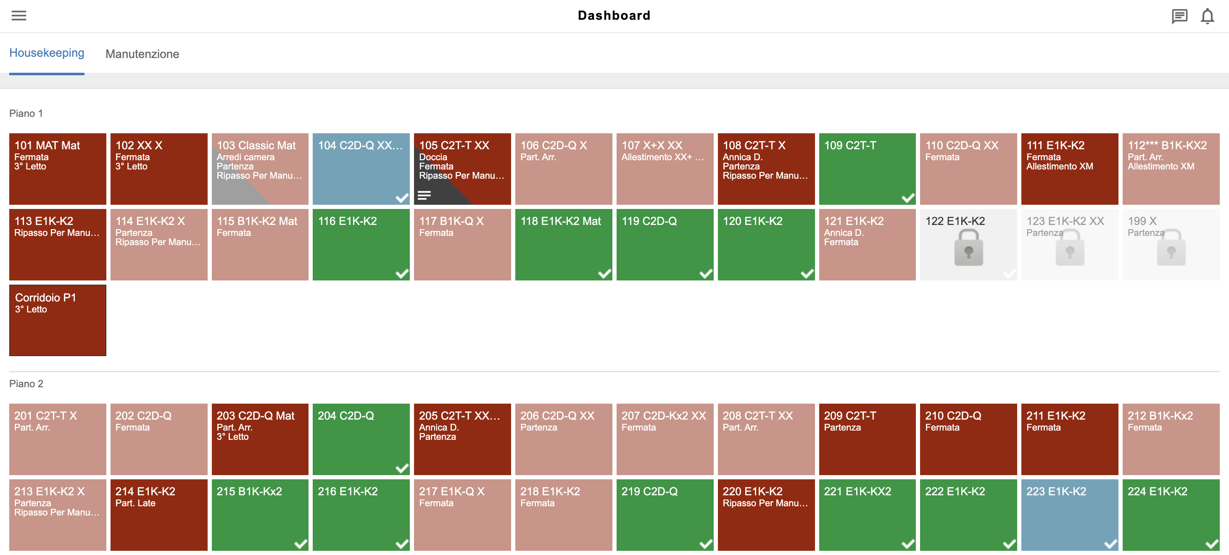Click the lock icon on room 123
The width and height of the screenshot is (1229, 555).
1069,248
